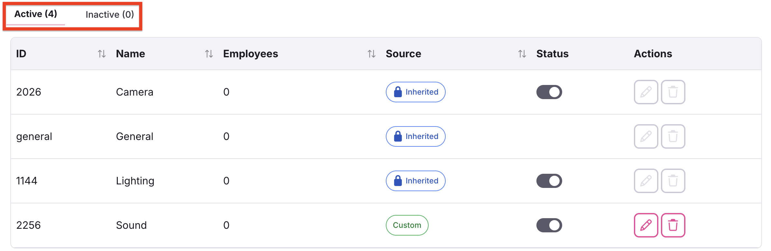
Task: Toggle the status switch for Camera
Action: (549, 92)
